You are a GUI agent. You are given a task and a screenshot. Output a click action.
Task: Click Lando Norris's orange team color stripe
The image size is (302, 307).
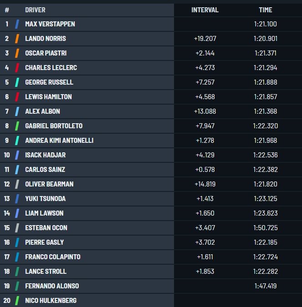(x=17, y=39)
